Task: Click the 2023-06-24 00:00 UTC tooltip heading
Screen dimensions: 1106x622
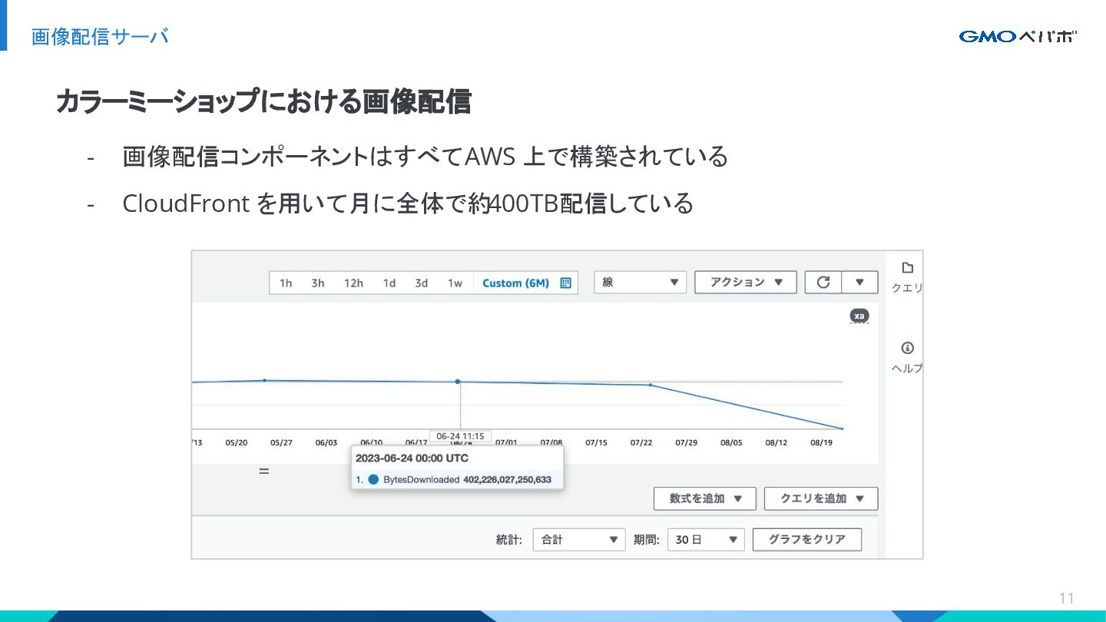Action: [412, 458]
